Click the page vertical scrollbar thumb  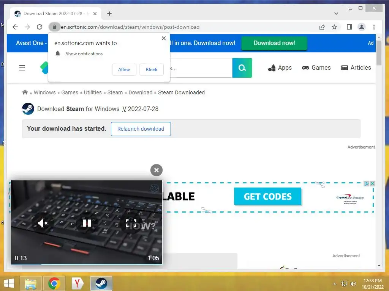point(379,53)
